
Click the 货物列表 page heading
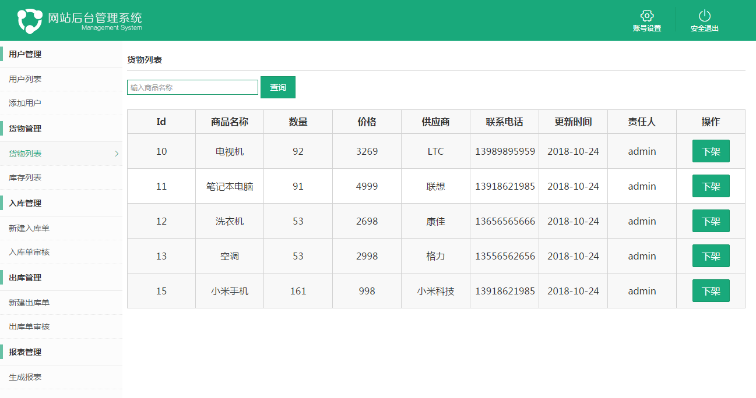coord(145,59)
